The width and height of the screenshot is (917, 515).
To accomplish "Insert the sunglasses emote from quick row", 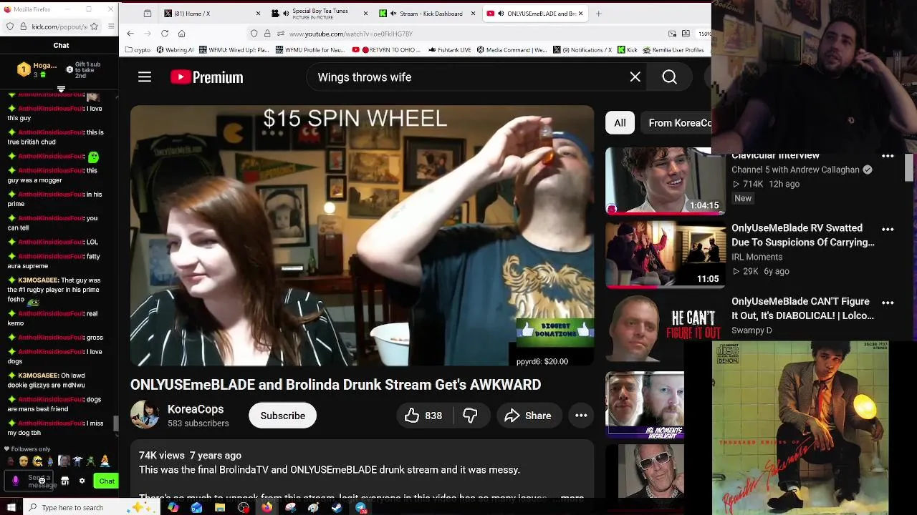I will point(38,461).
